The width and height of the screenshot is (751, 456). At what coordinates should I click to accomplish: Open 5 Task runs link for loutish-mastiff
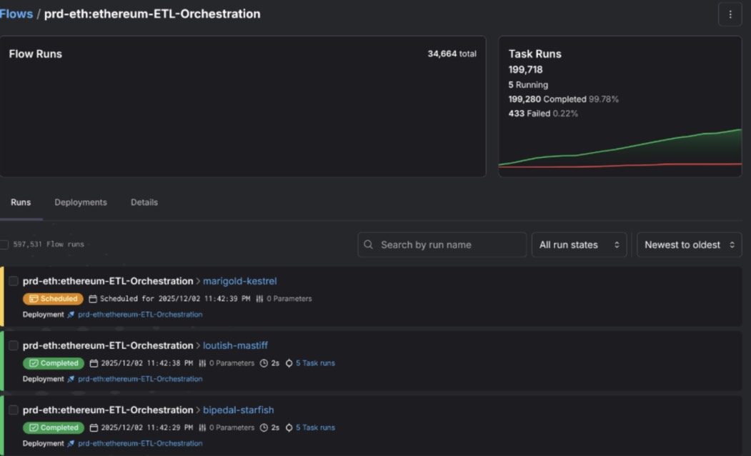click(x=315, y=364)
